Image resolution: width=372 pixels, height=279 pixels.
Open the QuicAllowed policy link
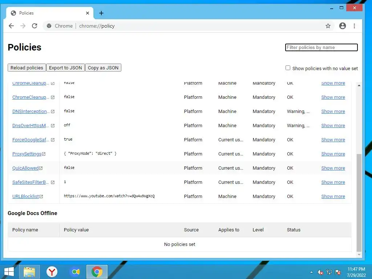click(25, 168)
